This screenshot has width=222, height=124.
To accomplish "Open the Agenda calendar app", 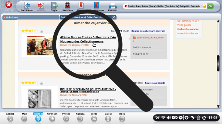I will click(x=80, y=117).
